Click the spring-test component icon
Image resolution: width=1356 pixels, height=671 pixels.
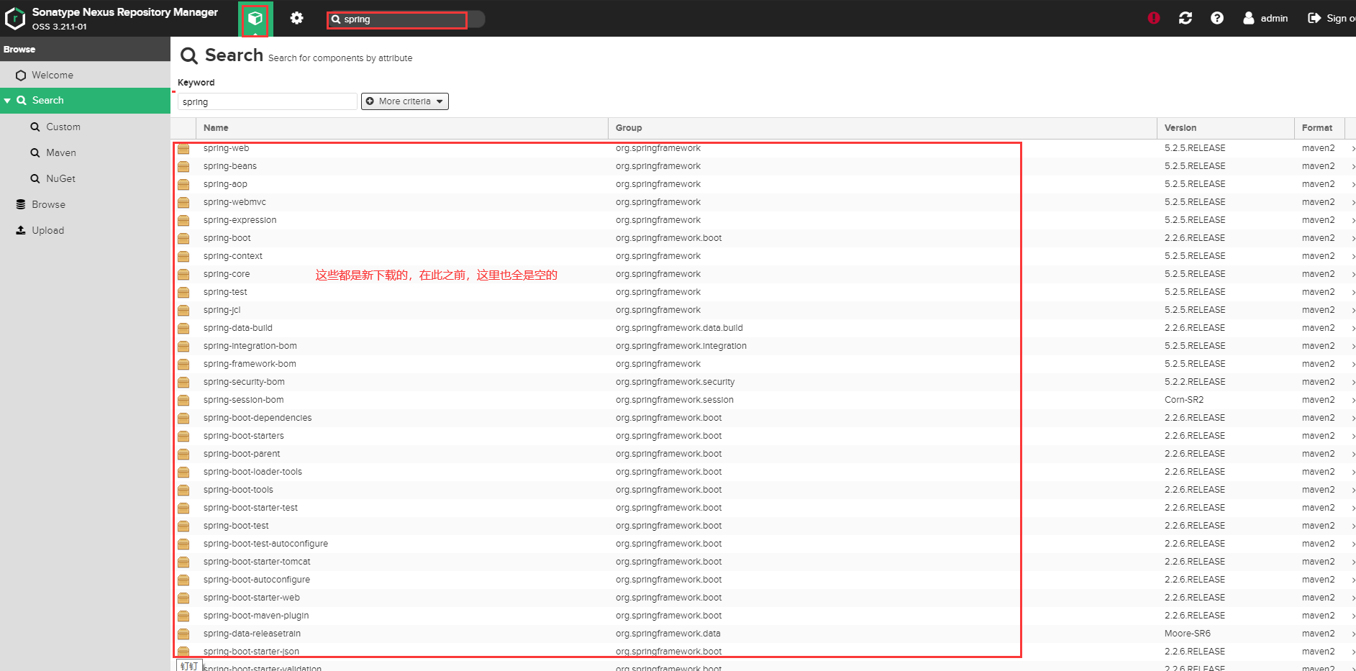pos(183,292)
